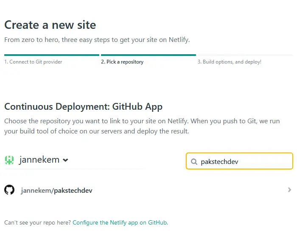The height and width of the screenshot is (244, 297).
Task: Click the search magnifier icon
Action: click(x=194, y=161)
